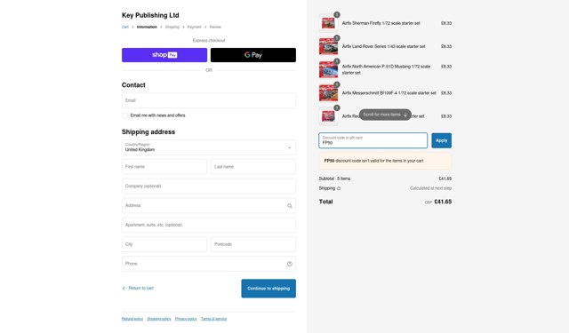Return to cart link
569x333 pixels.
pyautogui.click(x=140, y=288)
